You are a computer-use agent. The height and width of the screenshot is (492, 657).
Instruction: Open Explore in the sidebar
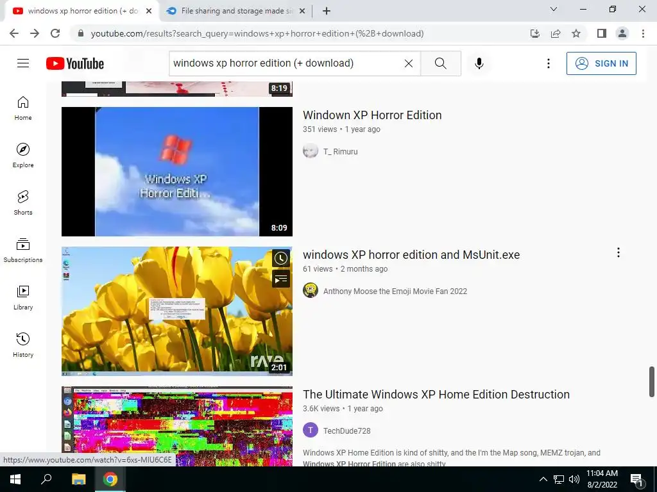click(x=23, y=155)
